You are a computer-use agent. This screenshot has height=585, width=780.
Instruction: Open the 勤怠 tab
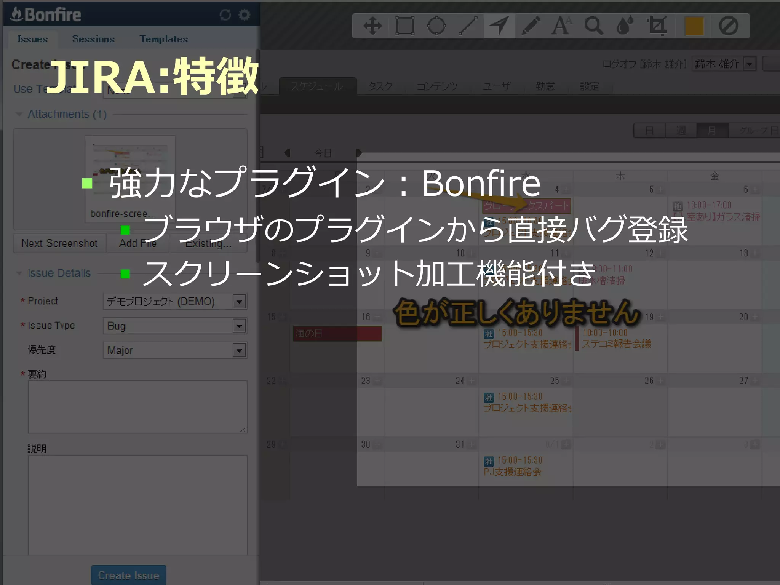click(x=545, y=86)
